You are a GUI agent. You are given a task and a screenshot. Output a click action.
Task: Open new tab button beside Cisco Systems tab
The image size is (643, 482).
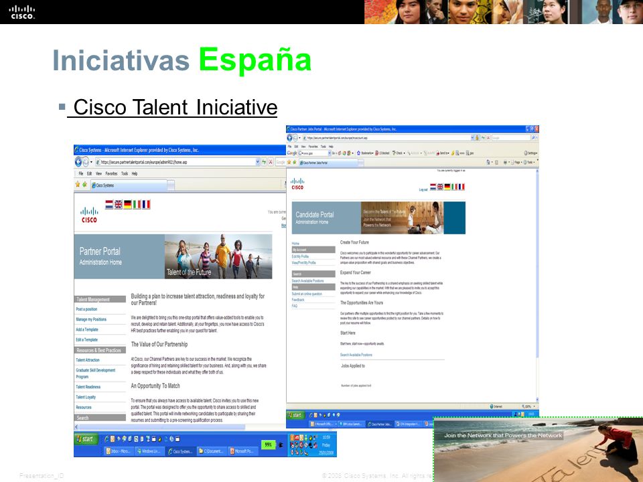pyautogui.click(x=171, y=185)
